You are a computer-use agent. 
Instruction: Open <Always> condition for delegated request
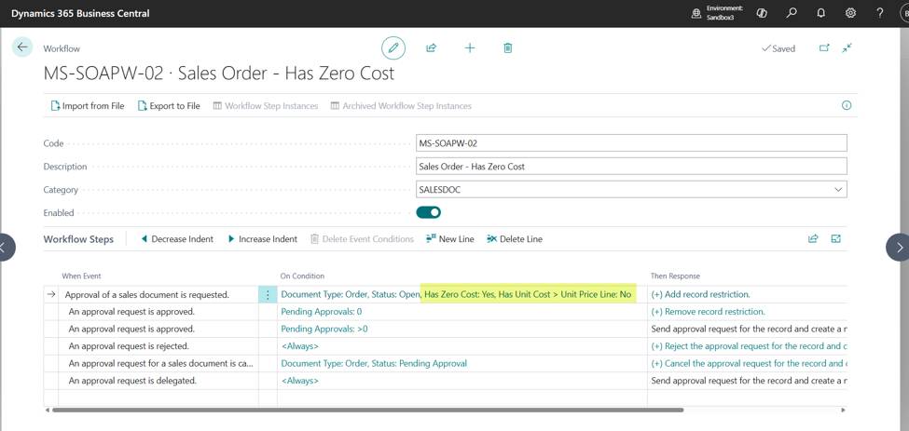pos(299,381)
